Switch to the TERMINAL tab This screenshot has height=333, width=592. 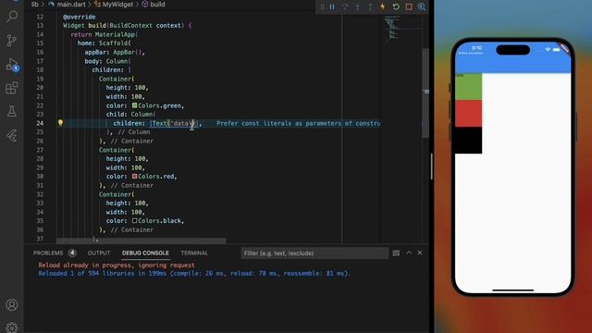click(194, 253)
